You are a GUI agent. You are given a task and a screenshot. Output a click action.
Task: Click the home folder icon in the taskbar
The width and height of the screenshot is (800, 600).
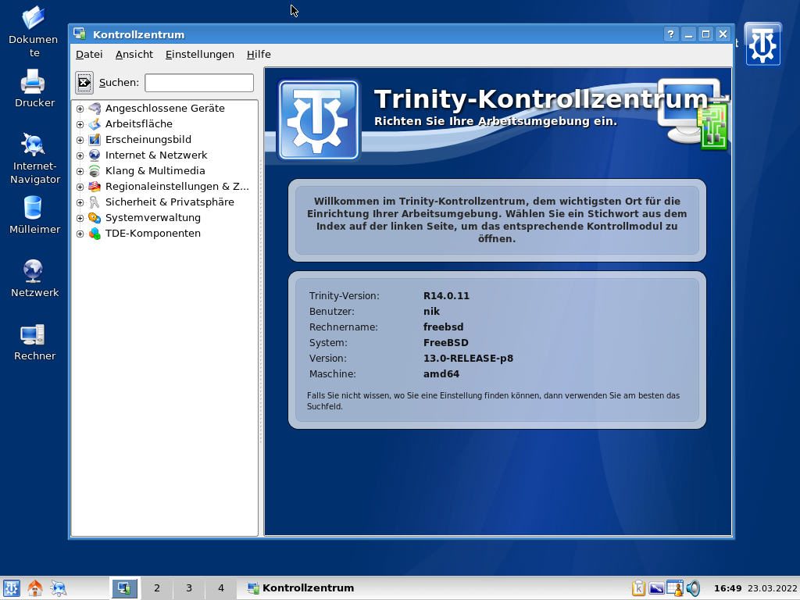coord(35,588)
